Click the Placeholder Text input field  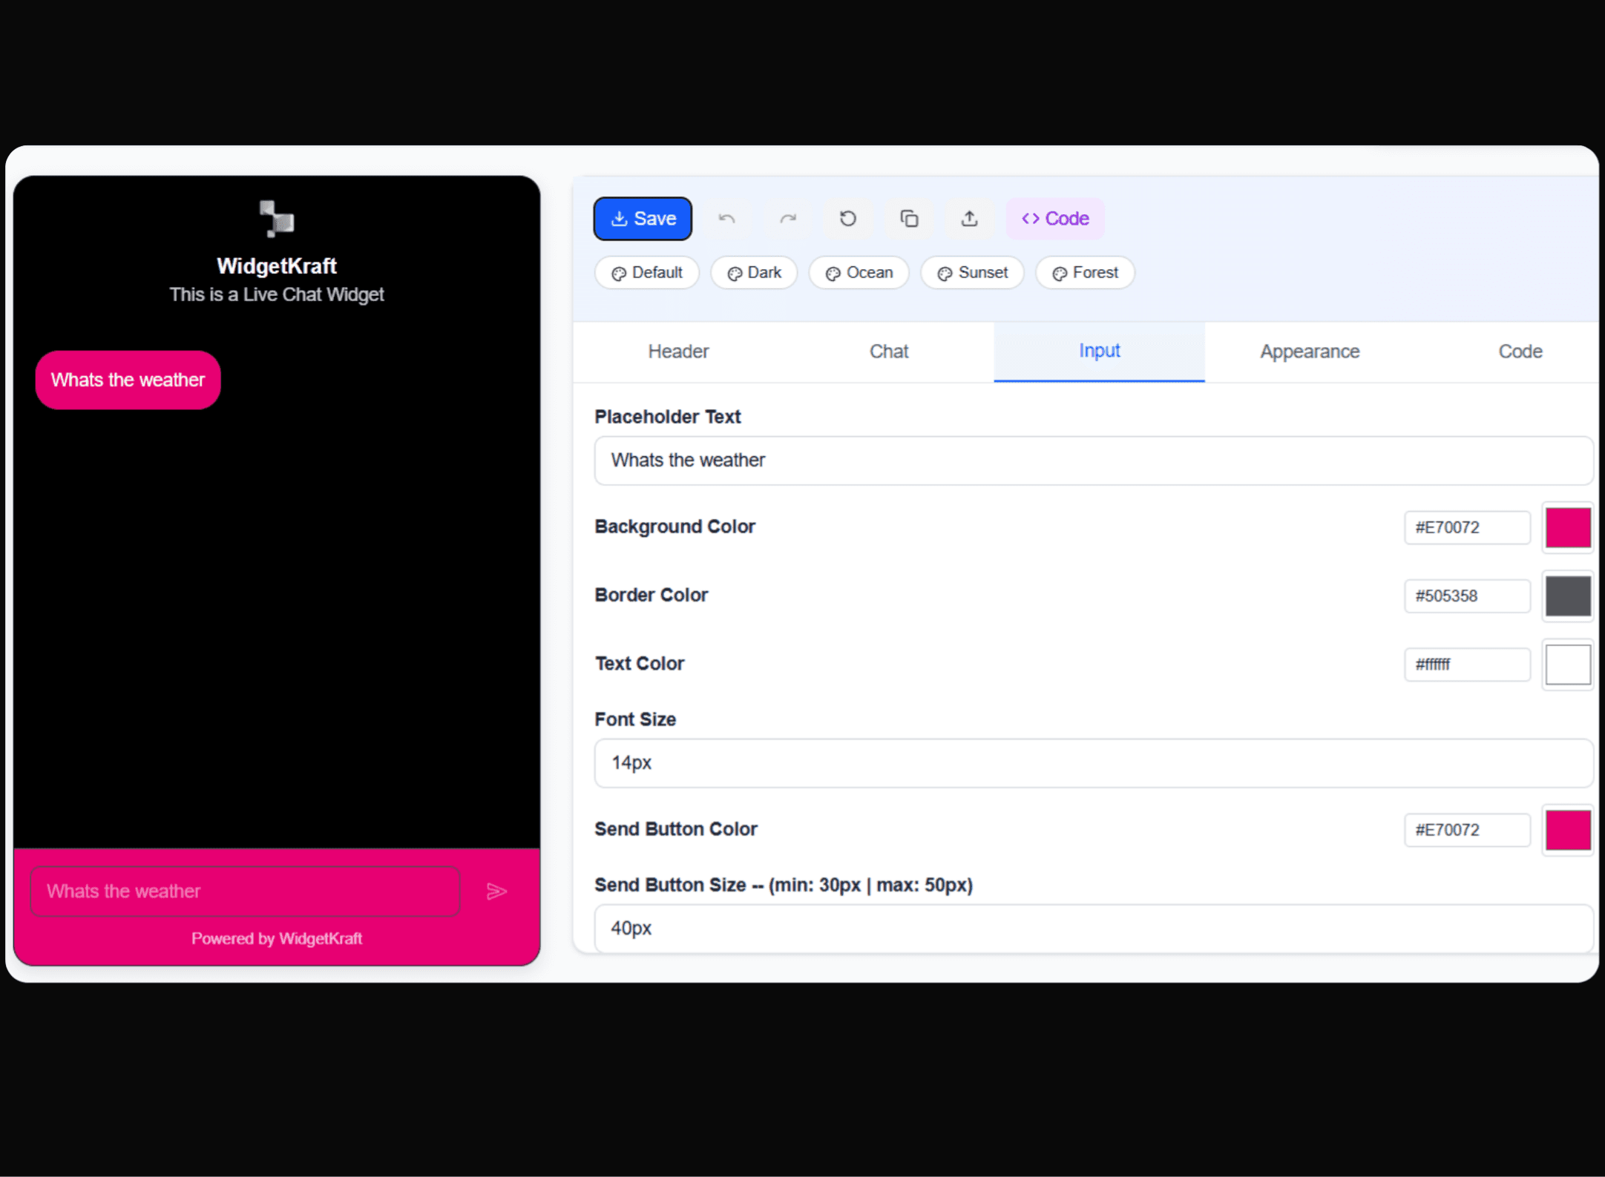pyautogui.click(x=1091, y=461)
